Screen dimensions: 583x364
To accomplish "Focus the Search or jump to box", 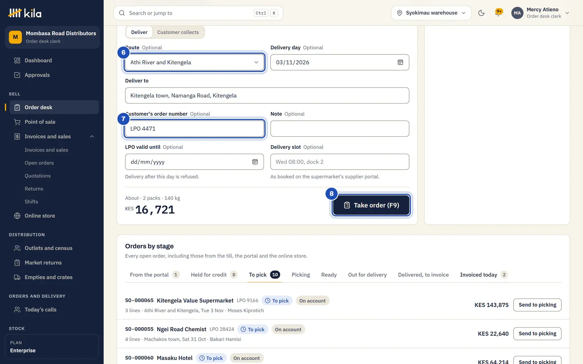I will (x=198, y=13).
